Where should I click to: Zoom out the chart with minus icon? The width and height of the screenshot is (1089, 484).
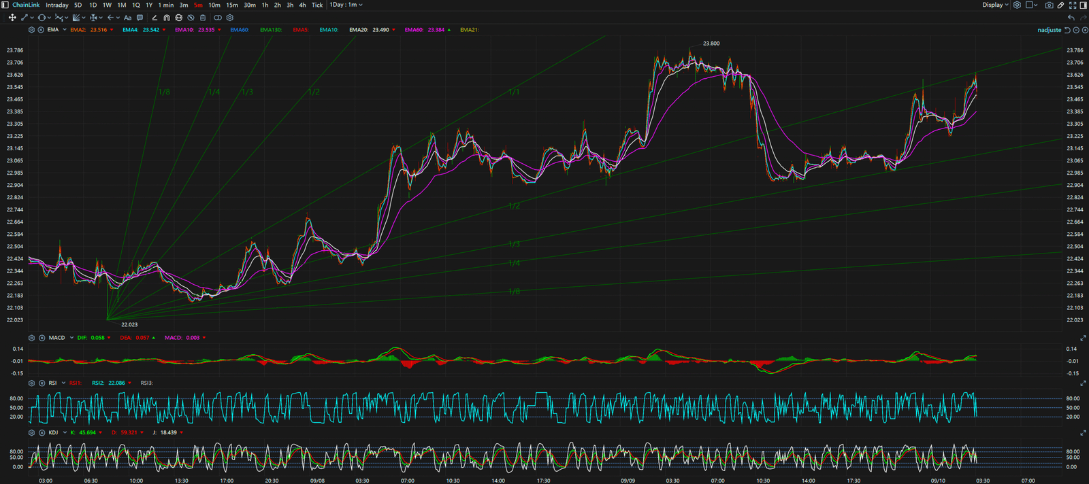[1076, 30]
